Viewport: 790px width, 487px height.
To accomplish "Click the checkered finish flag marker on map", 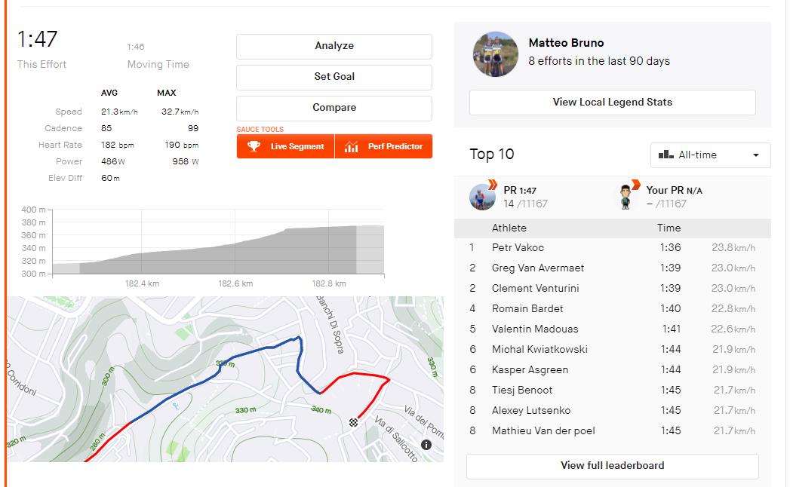I will (x=353, y=422).
